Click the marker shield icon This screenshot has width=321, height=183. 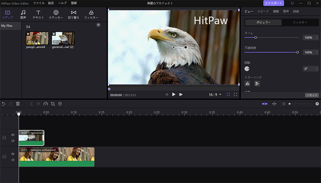[x=60, y=104]
